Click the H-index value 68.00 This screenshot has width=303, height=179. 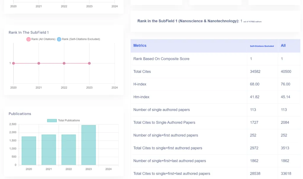(254, 84)
